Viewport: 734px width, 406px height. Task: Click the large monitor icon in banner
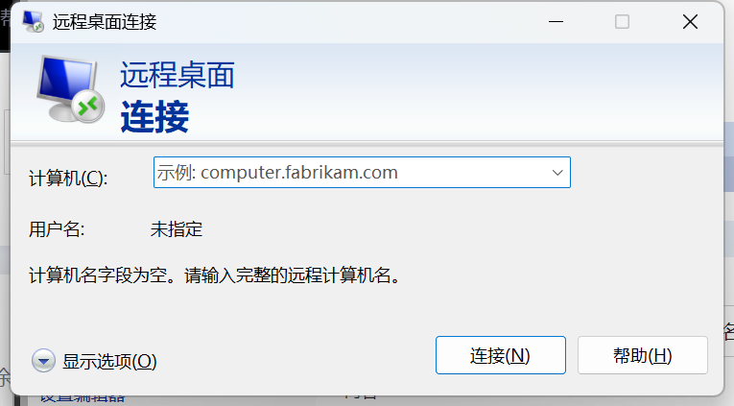[70, 89]
